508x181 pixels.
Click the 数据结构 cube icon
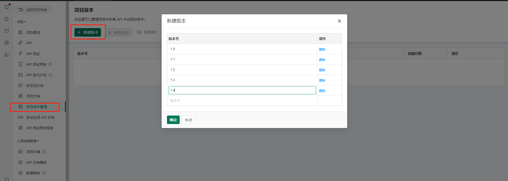[x=20, y=173]
